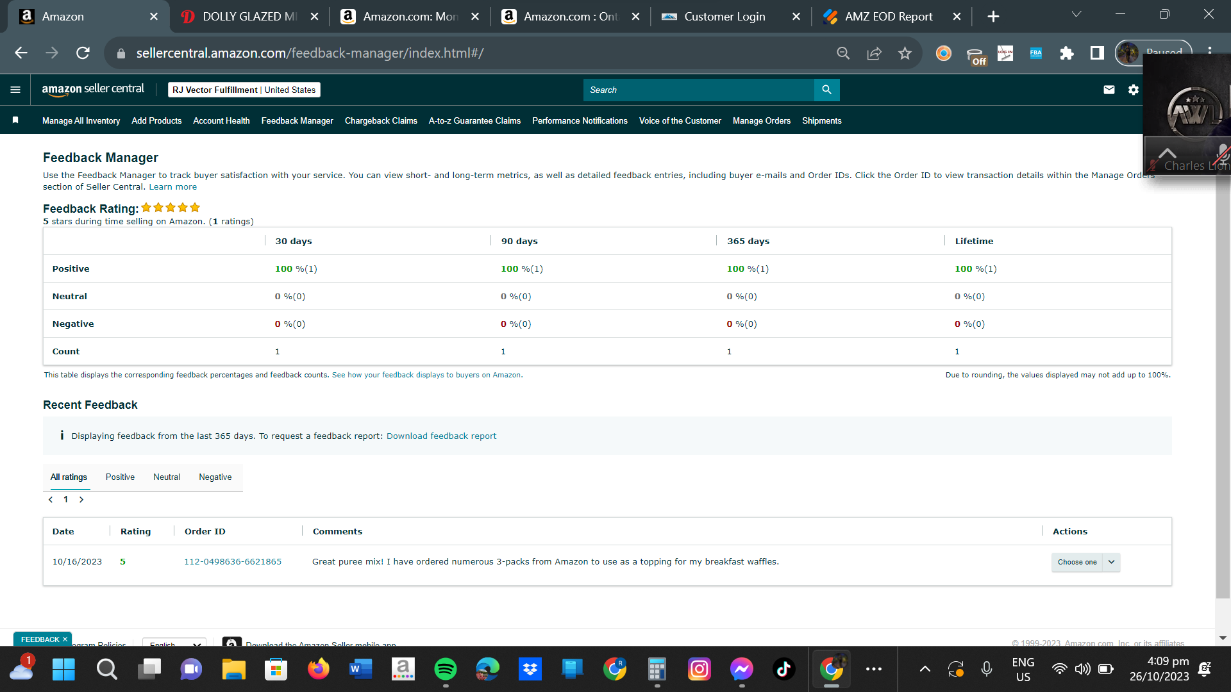Click the Seller Central search field

click(x=698, y=90)
